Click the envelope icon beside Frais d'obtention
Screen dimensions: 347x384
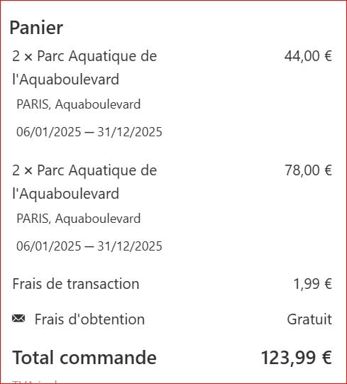click(x=18, y=319)
